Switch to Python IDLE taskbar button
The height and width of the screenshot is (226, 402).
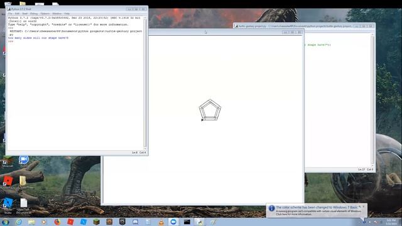coord(200,222)
